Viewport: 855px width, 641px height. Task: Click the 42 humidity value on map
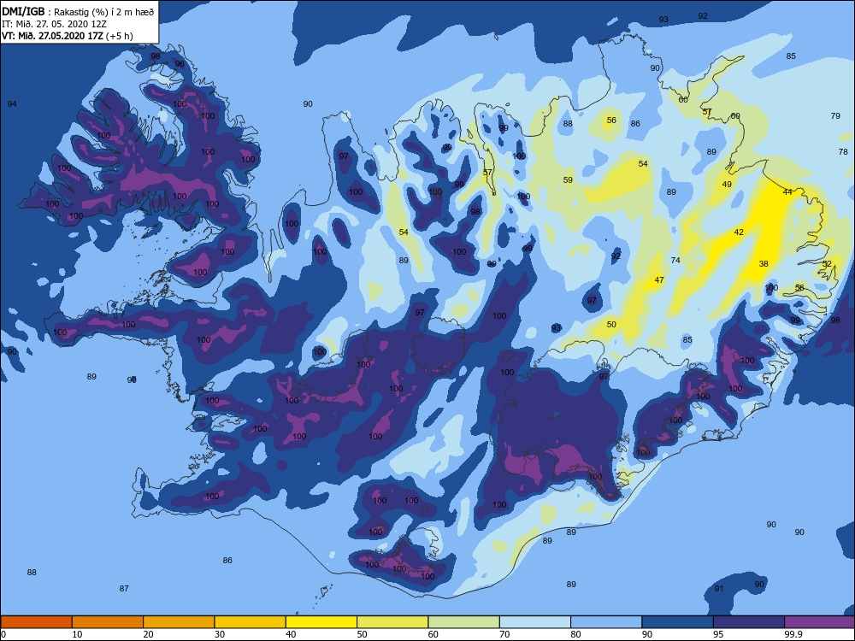click(x=739, y=232)
